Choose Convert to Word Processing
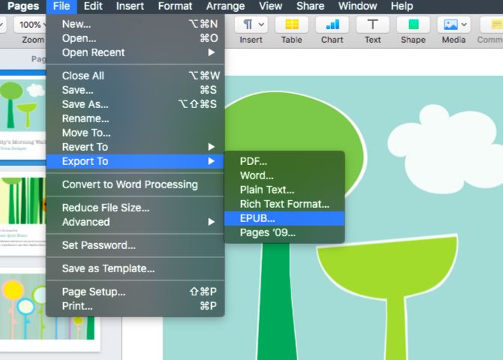The height and width of the screenshot is (360, 503). click(x=135, y=184)
